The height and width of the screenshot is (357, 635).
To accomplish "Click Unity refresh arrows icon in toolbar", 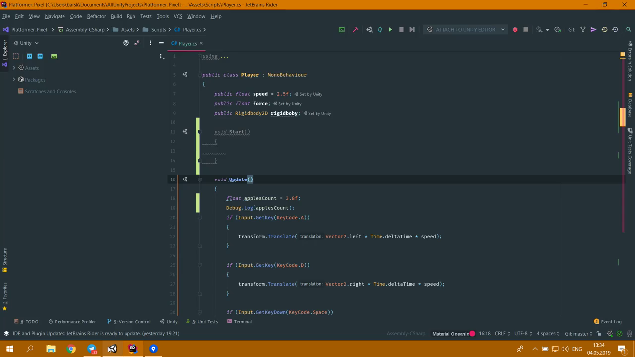I will [x=380, y=30].
